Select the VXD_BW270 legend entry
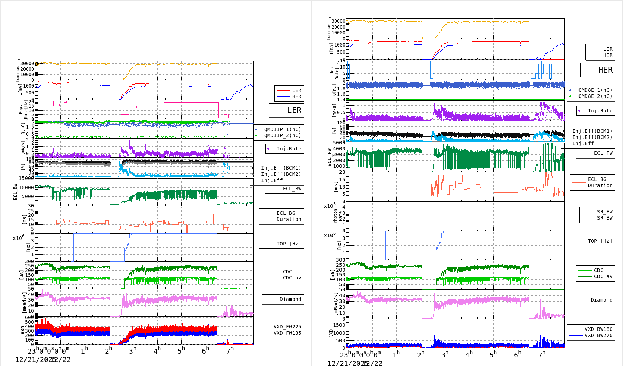The height and width of the screenshot is (366, 623). pos(598,335)
